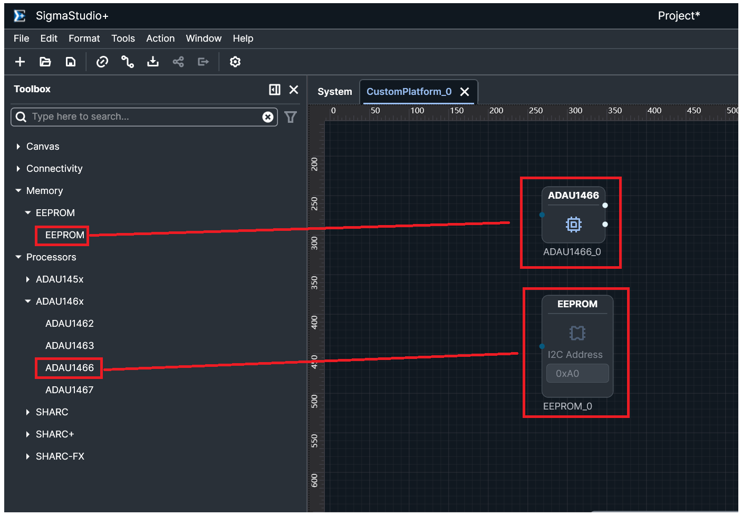Image resolution: width=742 pixels, height=516 pixels.
Task: Select ADAU1466 in the Toolbox tree
Action: point(70,368)
